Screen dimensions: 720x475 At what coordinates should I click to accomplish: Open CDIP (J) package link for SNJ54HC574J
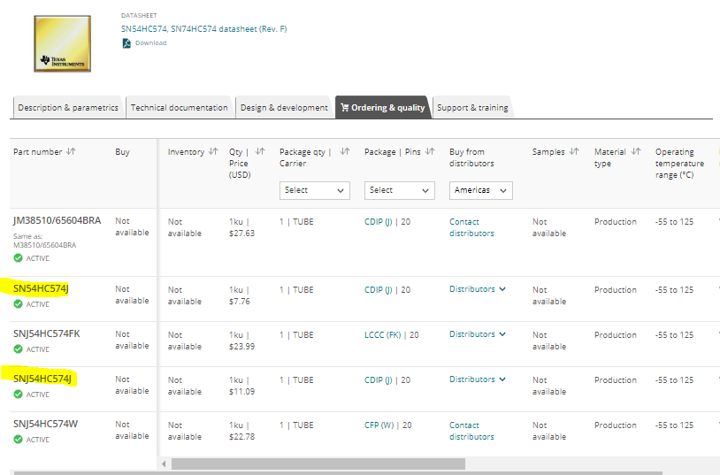(379, 379)
